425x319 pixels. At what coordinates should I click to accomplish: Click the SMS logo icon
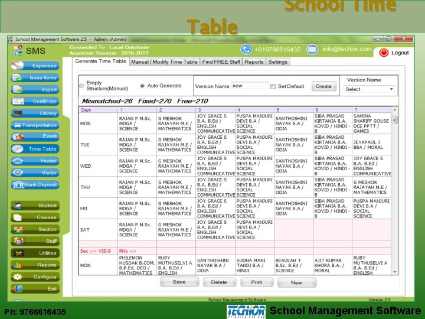click(x=18, y=51)
